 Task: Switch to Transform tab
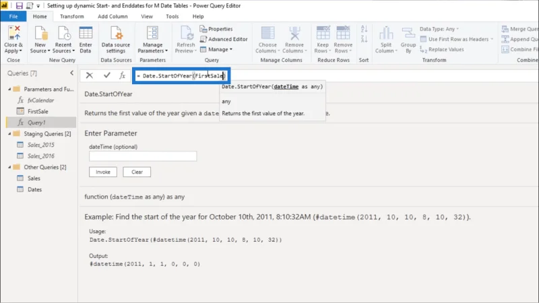point(72,16)
